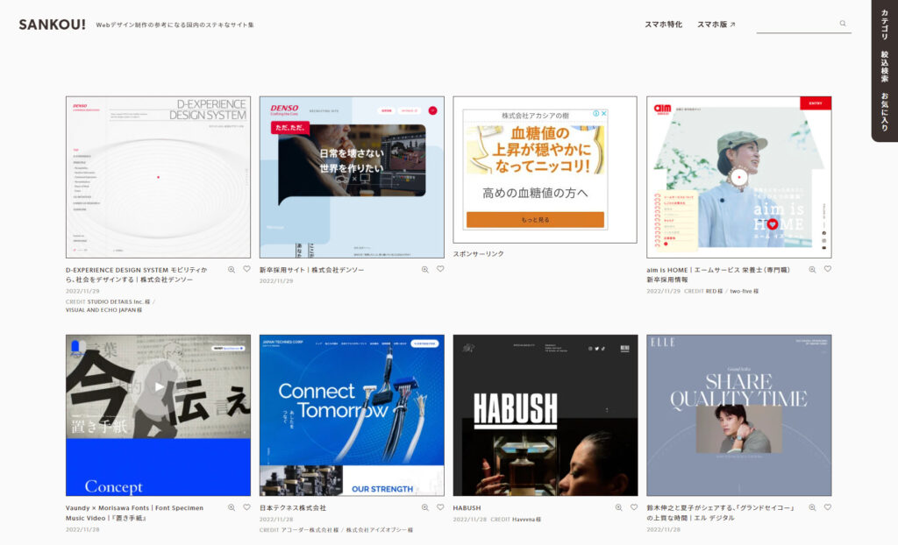Click the D-EXPERIENCE DESIGN SYSTEM title link

coord(136,275)
